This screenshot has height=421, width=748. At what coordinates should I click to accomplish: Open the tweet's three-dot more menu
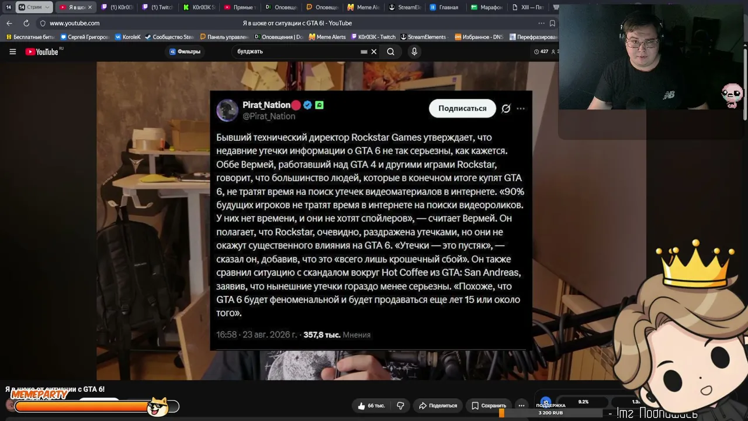click(x=521, y=108)
